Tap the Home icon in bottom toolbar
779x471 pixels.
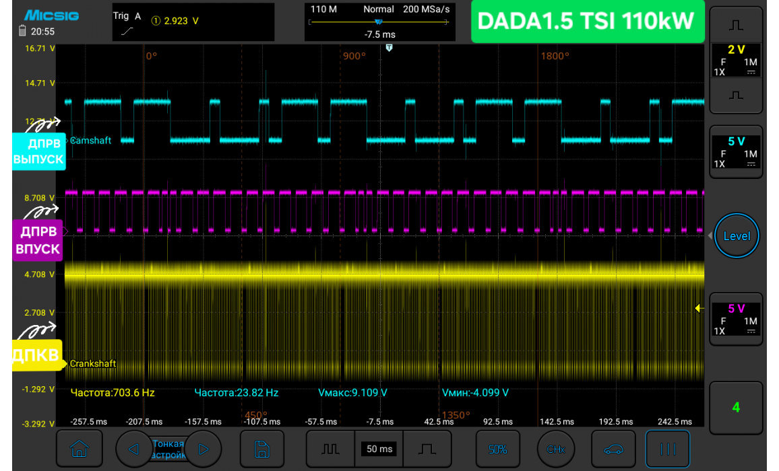coord(80,448)
